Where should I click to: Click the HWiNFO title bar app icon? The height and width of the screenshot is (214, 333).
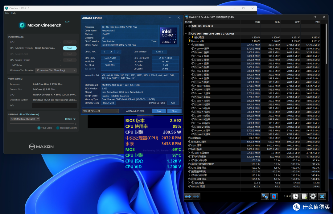point(187,17)
